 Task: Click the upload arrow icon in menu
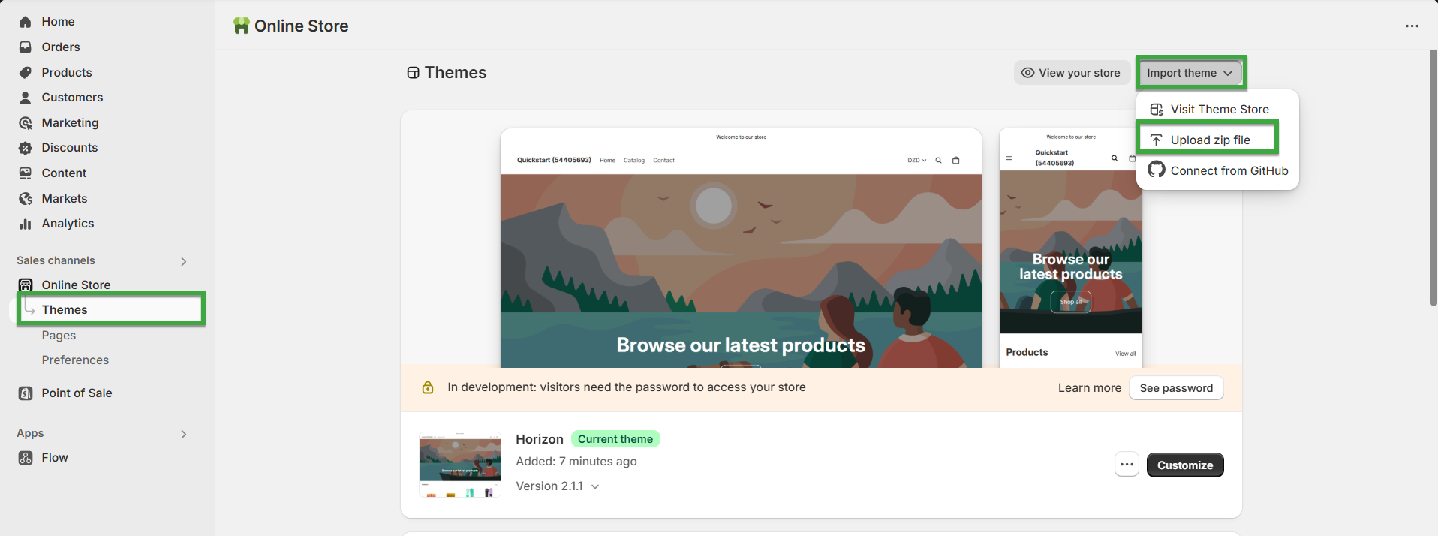[x=1157, y=140]
